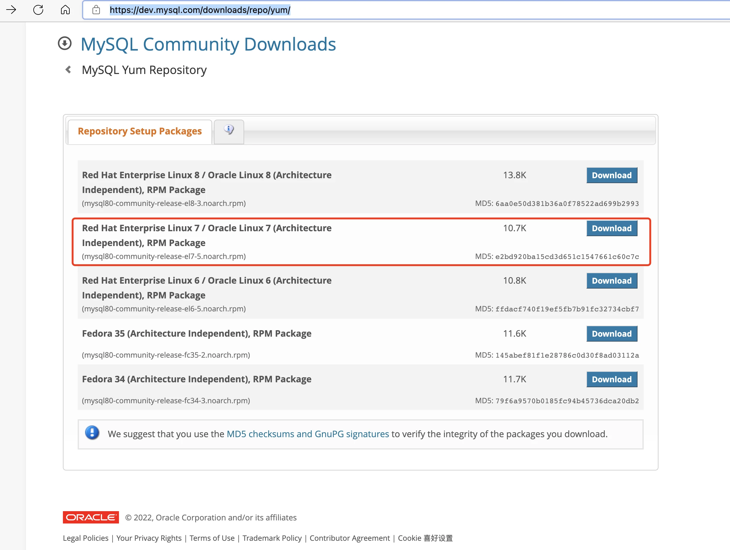Image resolution: width=730 pixels, height=550 pixels.
Task: Click the 2022 Oracle Corporation copyright text
Action: 211,518
